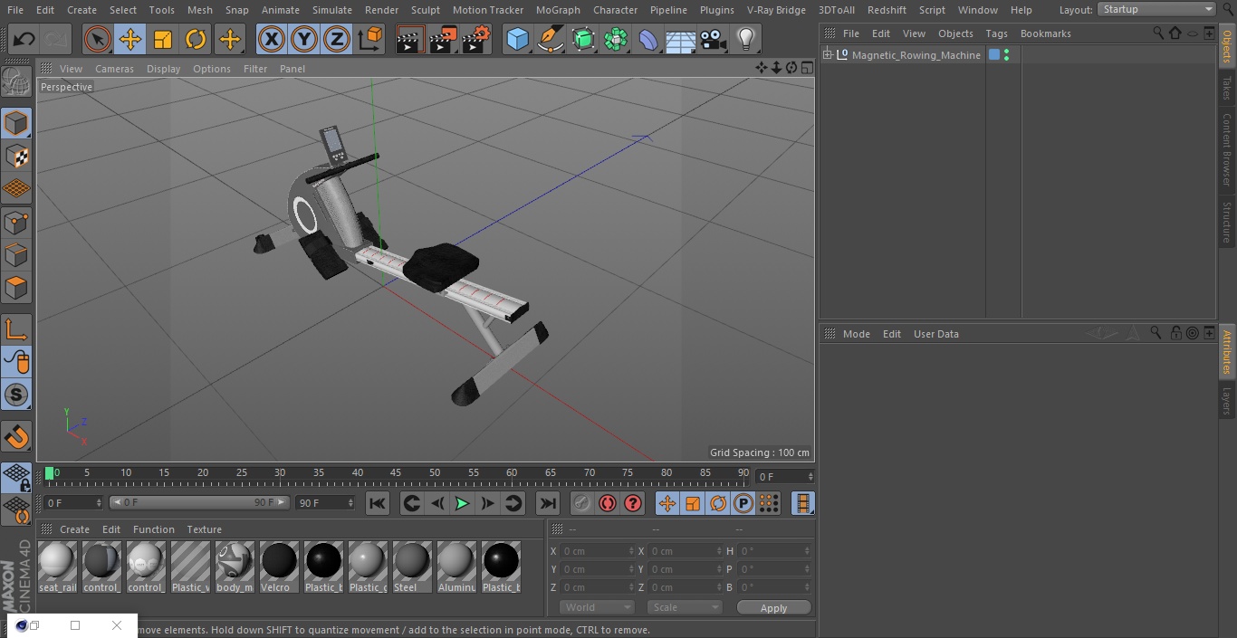Enable Axis mode tool
This screenshot has width=1237, height=638.
tap(16, 329)
